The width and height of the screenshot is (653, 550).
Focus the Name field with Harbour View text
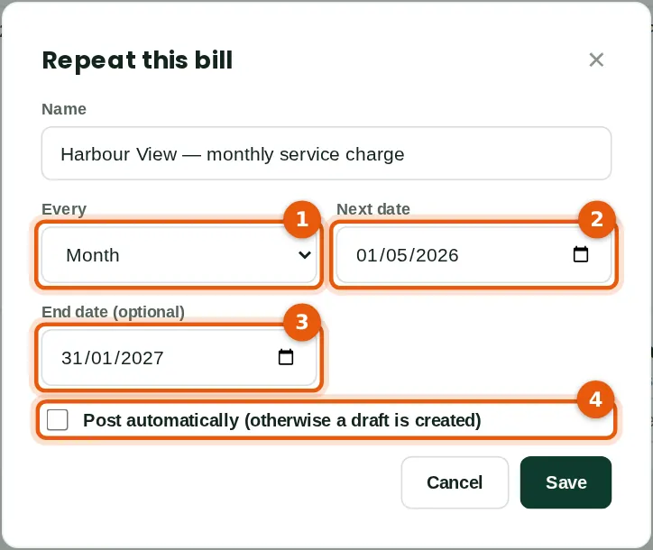(326, 153)
